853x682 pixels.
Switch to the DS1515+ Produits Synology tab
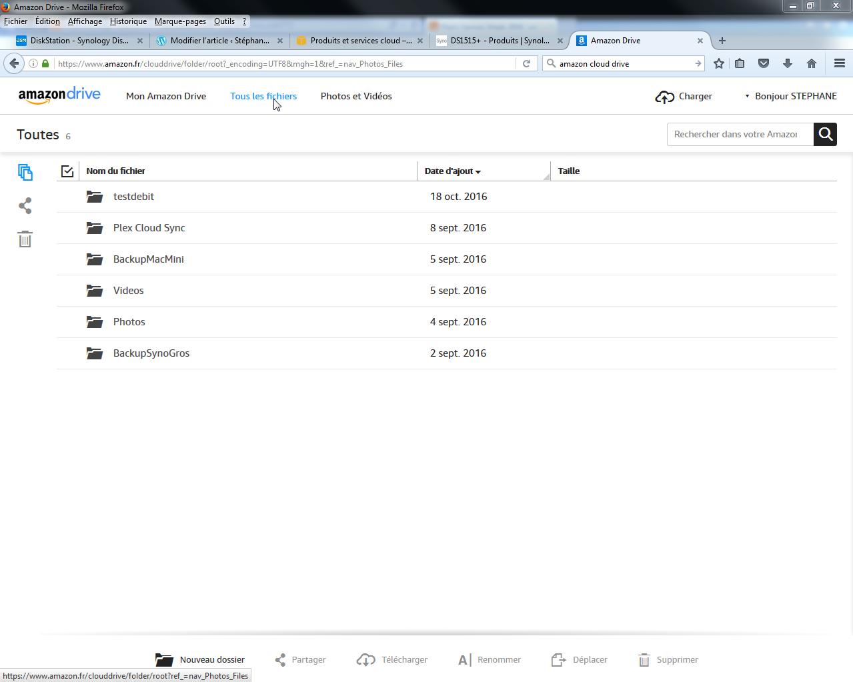pos(499,41)
